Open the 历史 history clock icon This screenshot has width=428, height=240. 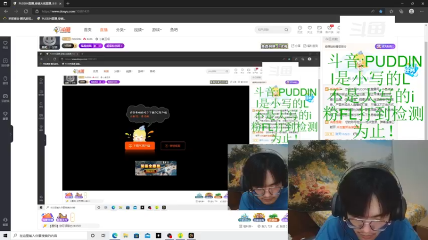click(x=300, y=29)
